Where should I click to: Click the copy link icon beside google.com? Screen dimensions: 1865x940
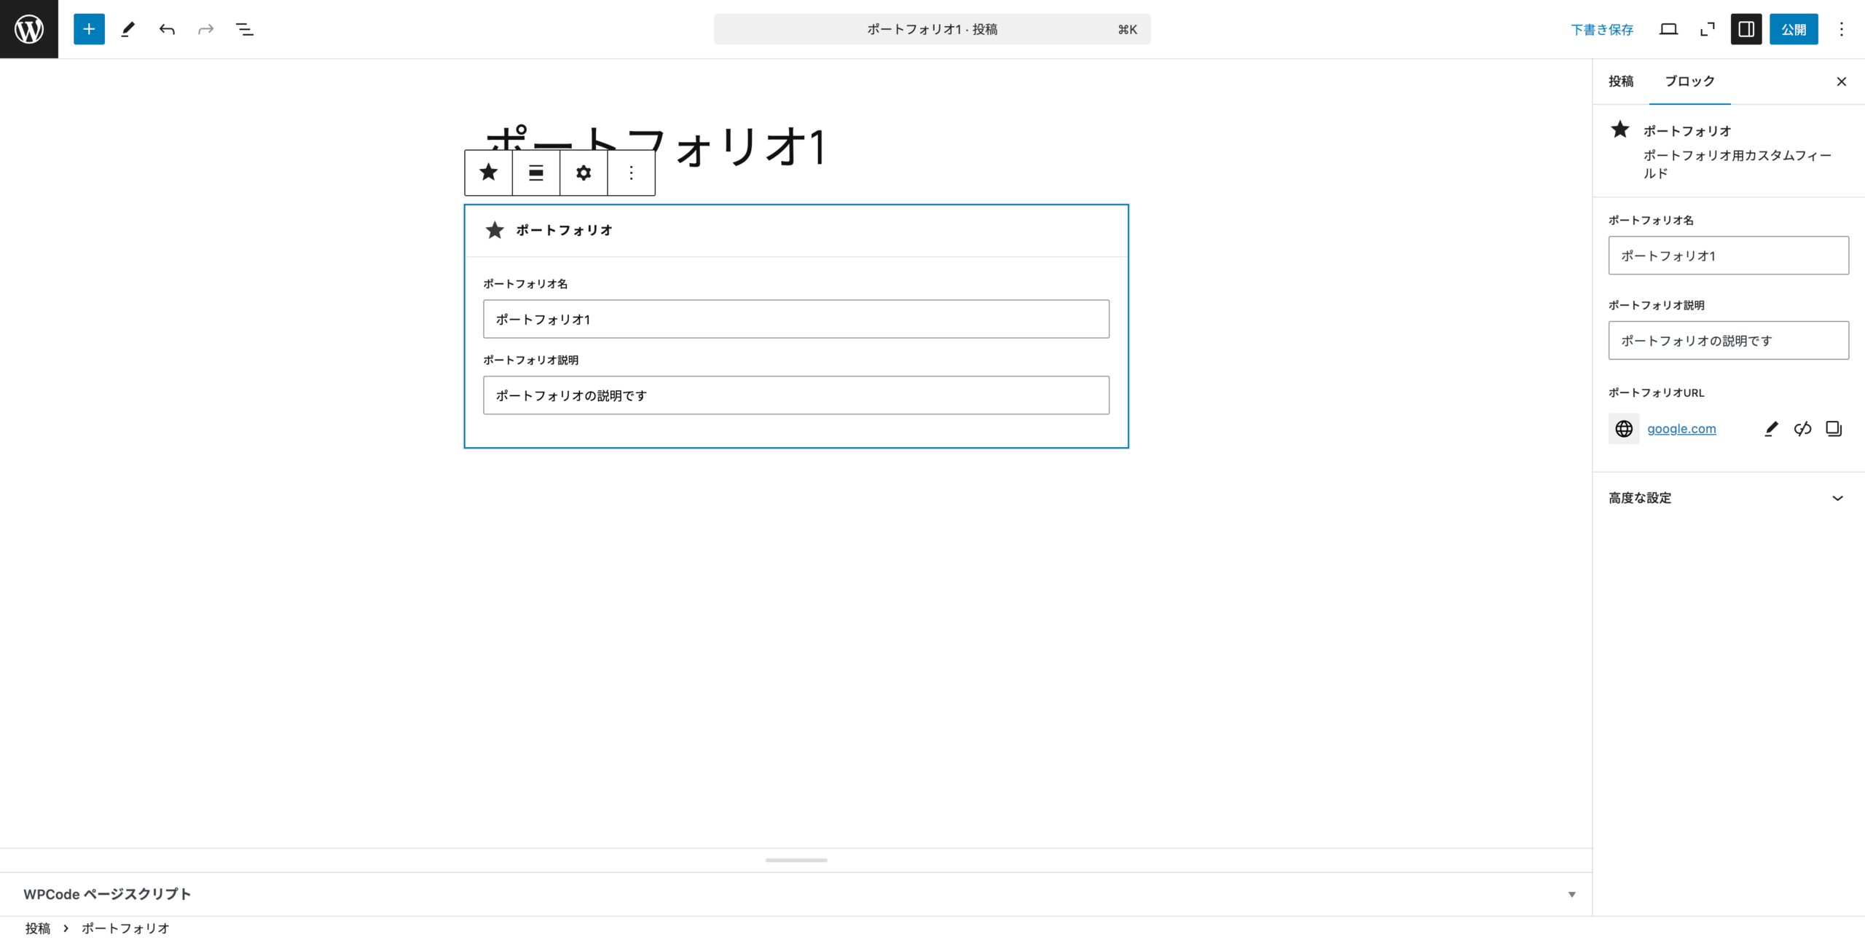[1833, 429]
